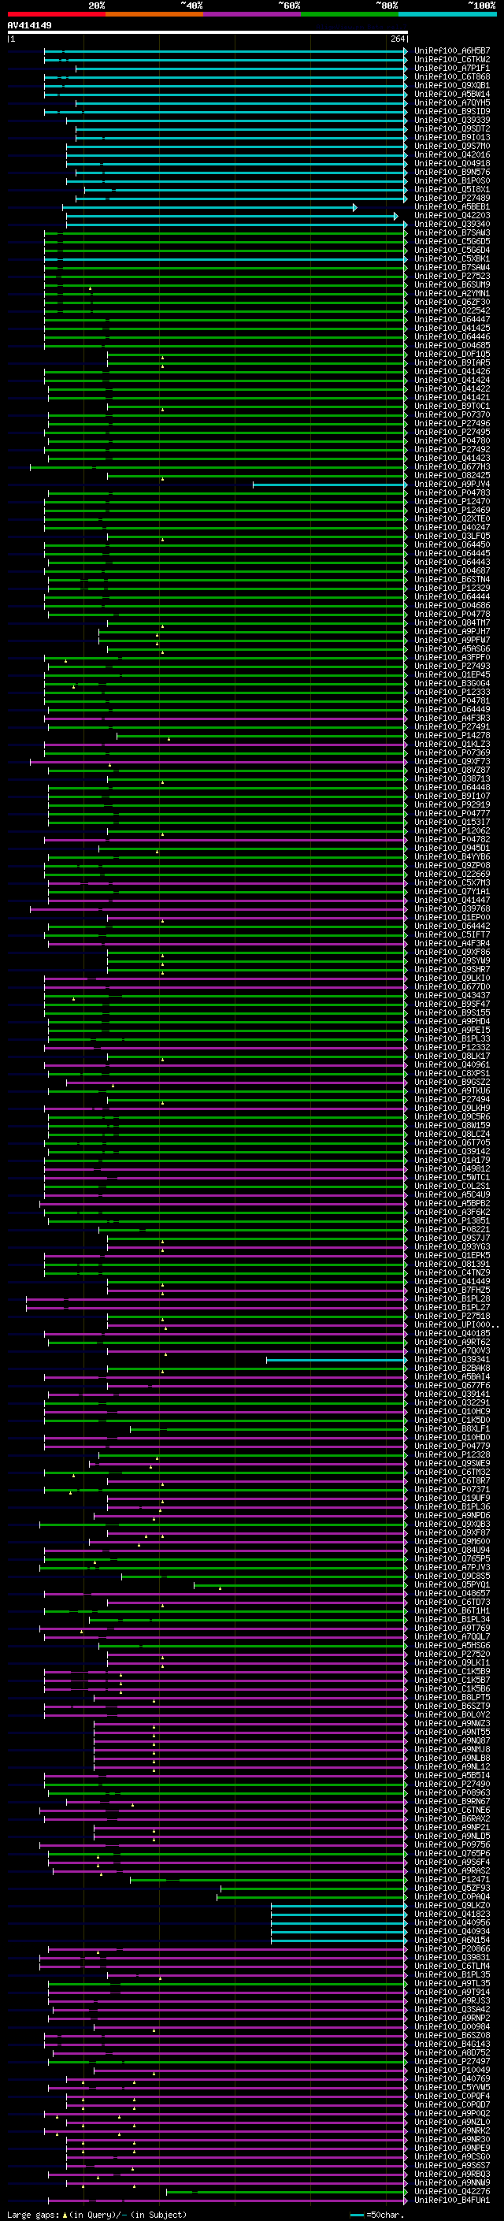This screenshot has height=2221, width=504.
Task: Select label UniRef100_Q9LKZ0
Action: tap(452, 1905)
